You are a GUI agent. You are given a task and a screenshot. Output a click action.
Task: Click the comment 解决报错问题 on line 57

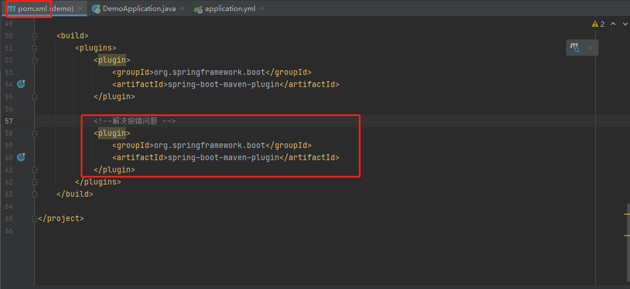[135, 121]
